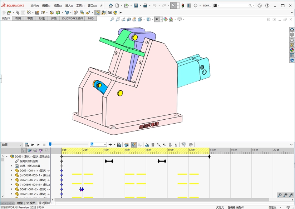This screenshot has width=295, height=209.
Task: Open the Help question mark icon
Action: (267, 6)
